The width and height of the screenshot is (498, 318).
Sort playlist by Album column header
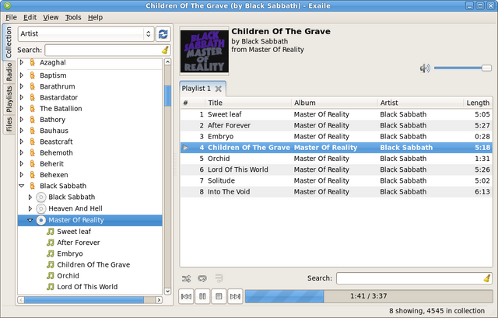click(334, 103)
